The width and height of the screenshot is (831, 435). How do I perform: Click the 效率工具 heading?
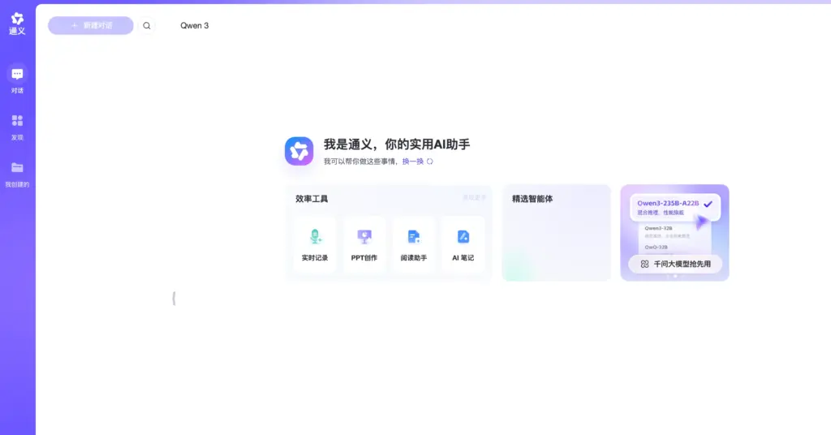point(312,199)
